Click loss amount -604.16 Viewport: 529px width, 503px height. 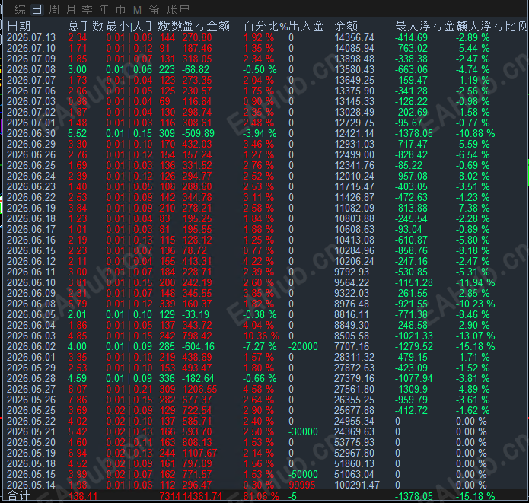(x=198, y=346)
